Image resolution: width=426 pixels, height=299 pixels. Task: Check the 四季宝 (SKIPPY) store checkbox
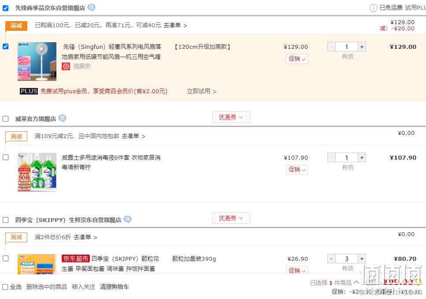(x=5, y=220)
